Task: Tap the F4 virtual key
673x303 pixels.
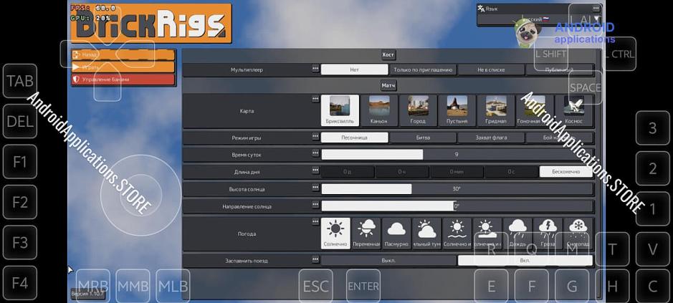Action: pos(20,283)
